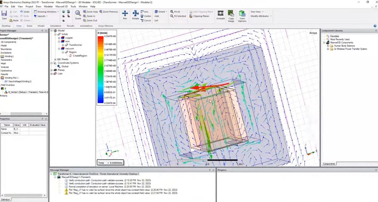378x202 pixels.
Task: Click the Components tab in libraries panel
Action: 329,164
